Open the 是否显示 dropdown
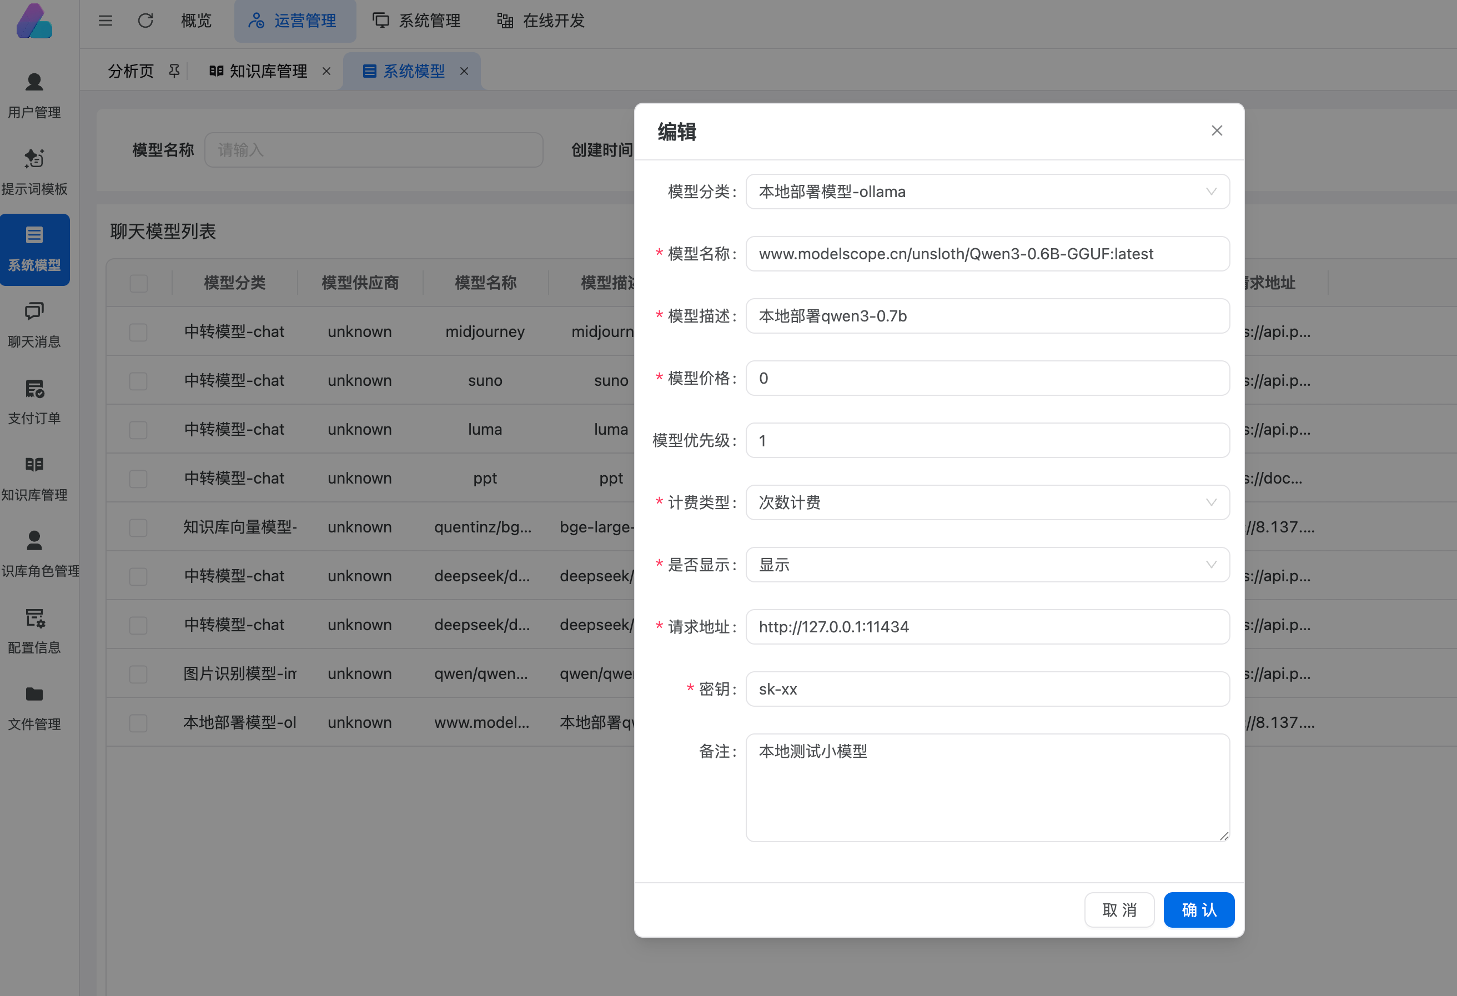The image size is (1457, 996). coord(987,565)
